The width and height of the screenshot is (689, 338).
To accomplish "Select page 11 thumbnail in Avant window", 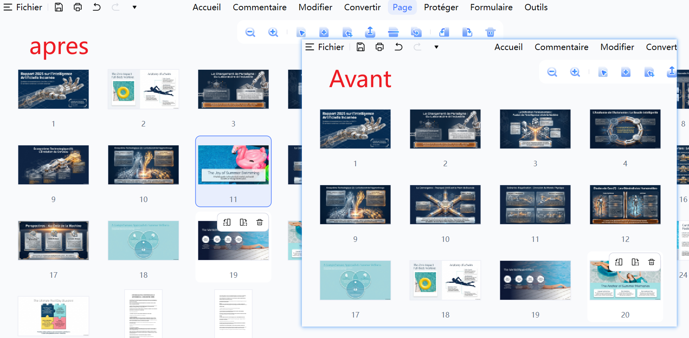I will tap(535, 204).
